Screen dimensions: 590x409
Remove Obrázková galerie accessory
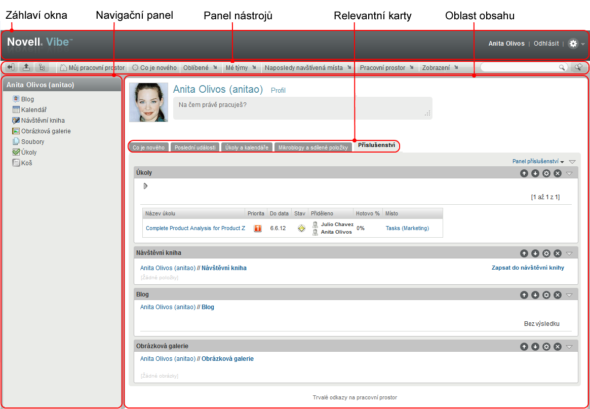(x=558, y=347)
